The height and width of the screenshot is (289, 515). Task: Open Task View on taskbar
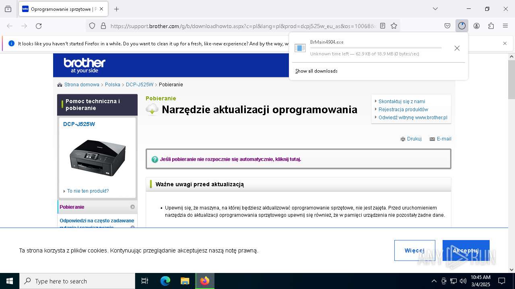145,281
